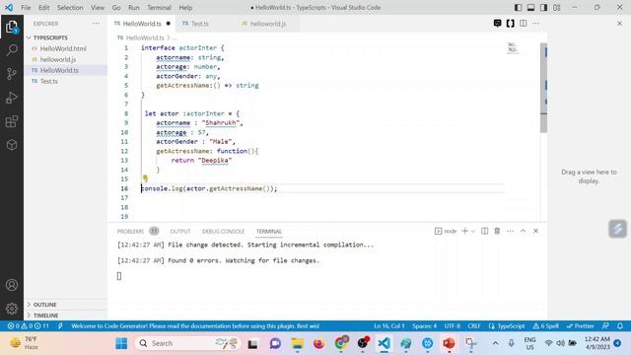Click the Explorer more actions ellipsis
The width and height of the screenshot is (631, 355).
click(x=96, y=24)
